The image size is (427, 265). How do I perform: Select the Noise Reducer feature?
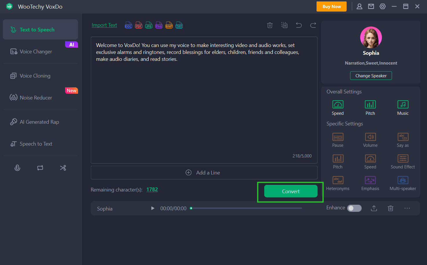click(35, 97)
